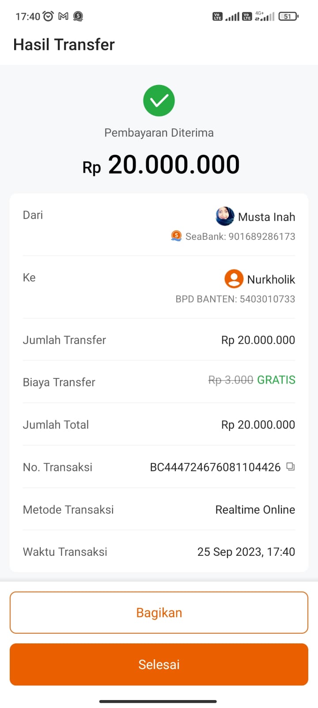
Task: Copy the transaction number using copy icon
Action: pyautogui.click(x=290, y=466)
